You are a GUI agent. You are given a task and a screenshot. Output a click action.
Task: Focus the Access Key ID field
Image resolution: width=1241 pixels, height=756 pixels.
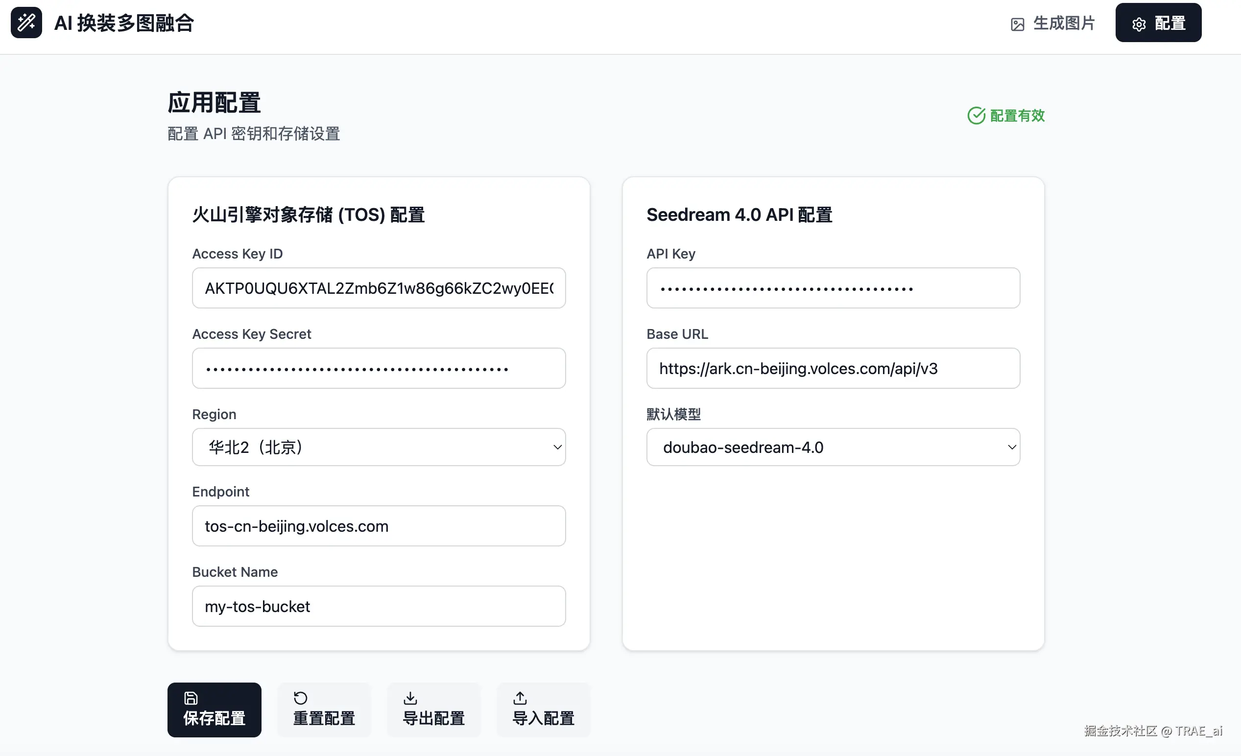(x=378, y=288)
